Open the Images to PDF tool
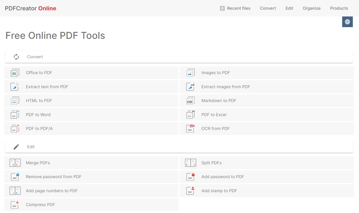The image size is (359, 213). pyautogui.click(x=267, y=73)
